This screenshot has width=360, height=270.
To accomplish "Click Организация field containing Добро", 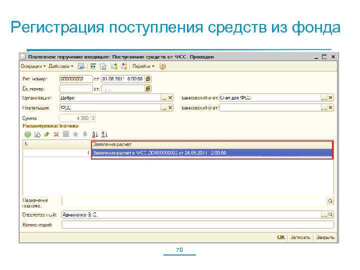I will coord(110,98).
